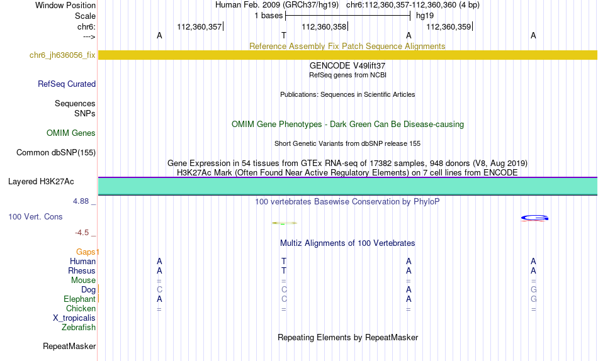The image size is (598, 361).
Task: Click the yellow fix patch alignment bar
Action: [x=348, y=55]
